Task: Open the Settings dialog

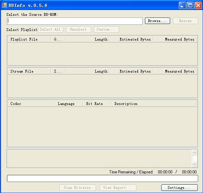Action: coord(180,187)
